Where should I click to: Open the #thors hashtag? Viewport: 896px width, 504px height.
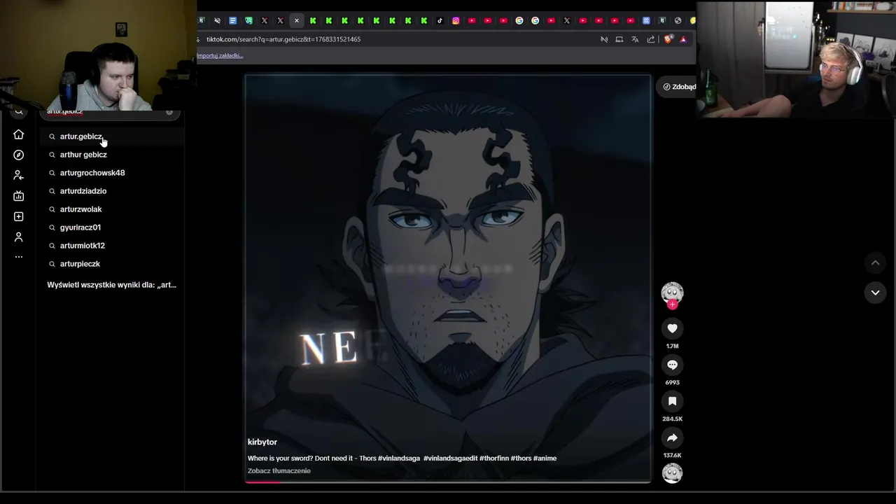pyautogui.click(x=521, y=458)
